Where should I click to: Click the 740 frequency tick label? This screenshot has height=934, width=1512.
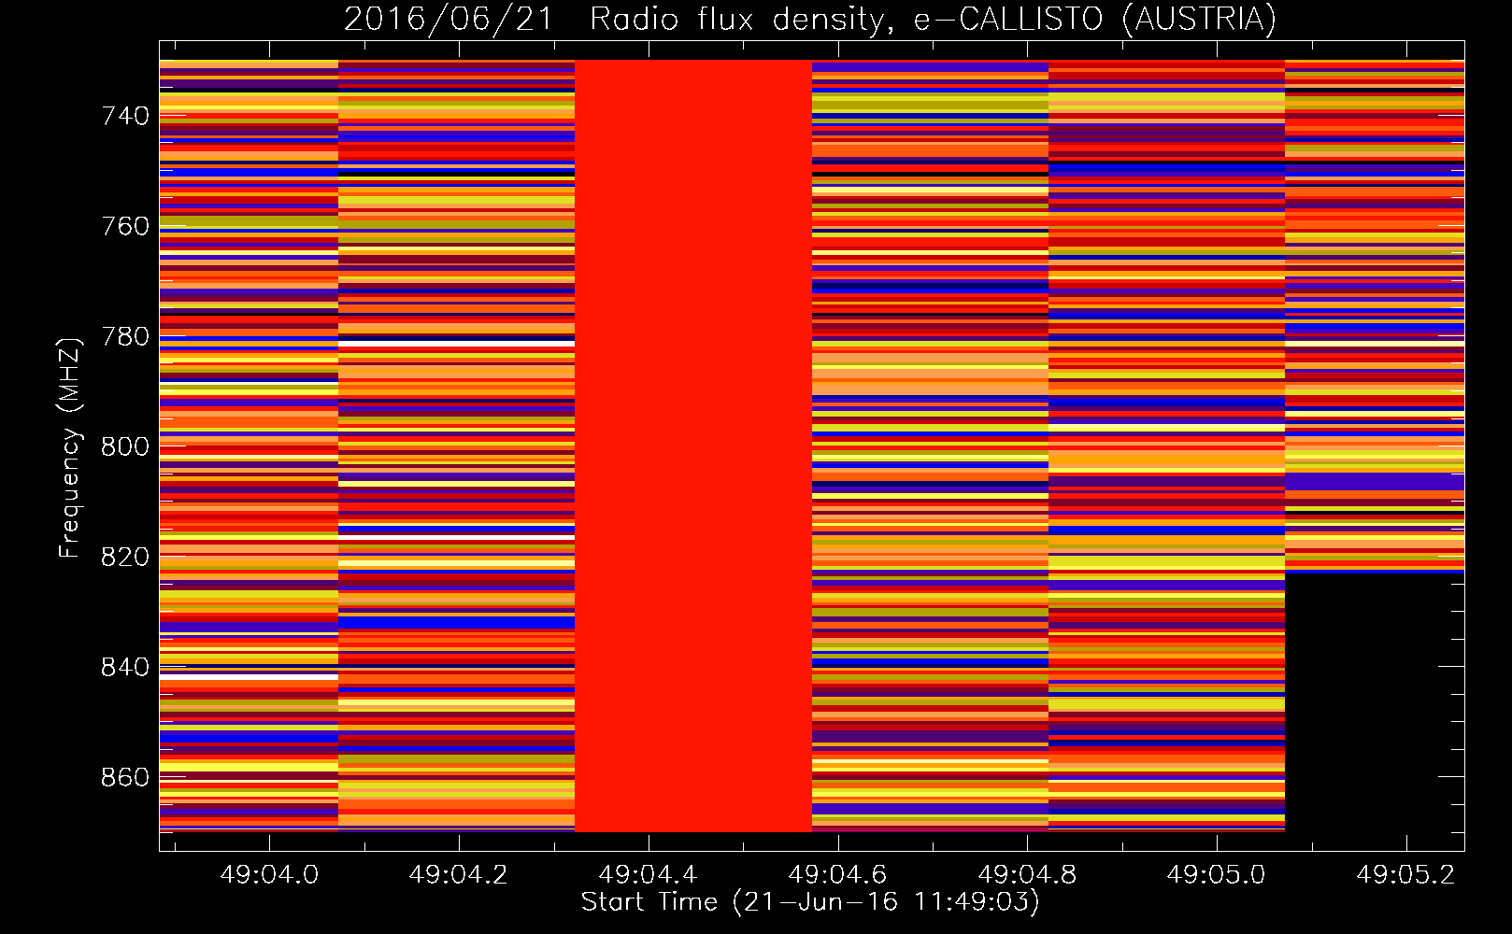pyautogui.click(x=125, y=116)
